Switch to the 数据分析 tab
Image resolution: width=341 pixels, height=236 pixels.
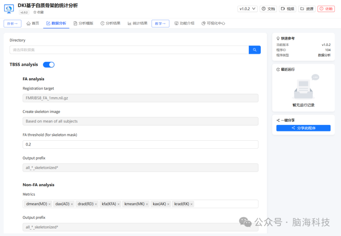[56, 23]
